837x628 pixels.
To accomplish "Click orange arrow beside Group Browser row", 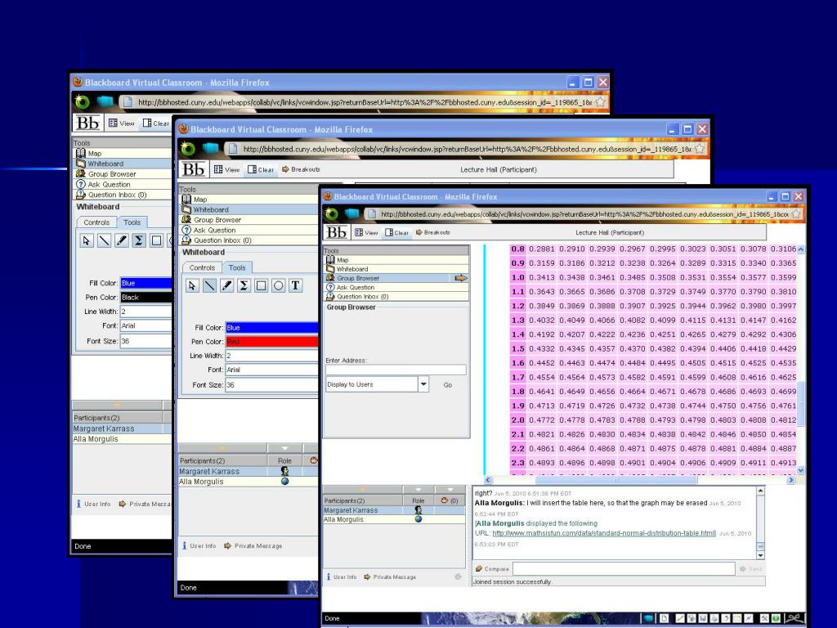I will point(461,278).
